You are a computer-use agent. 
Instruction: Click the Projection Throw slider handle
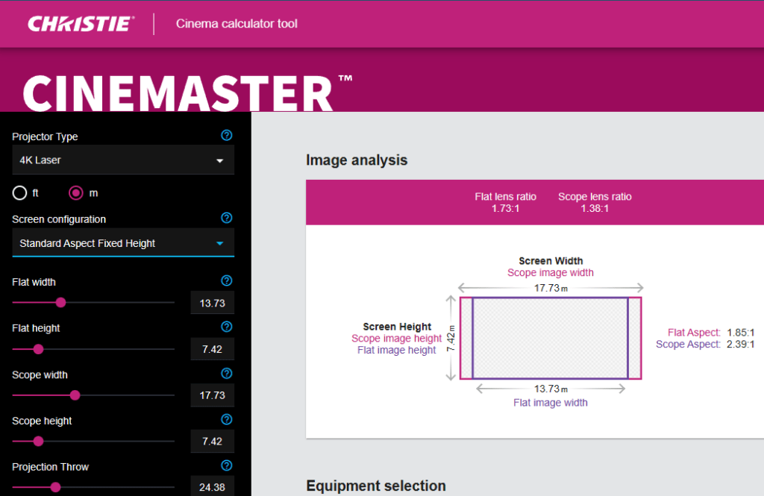click(55, 487)
